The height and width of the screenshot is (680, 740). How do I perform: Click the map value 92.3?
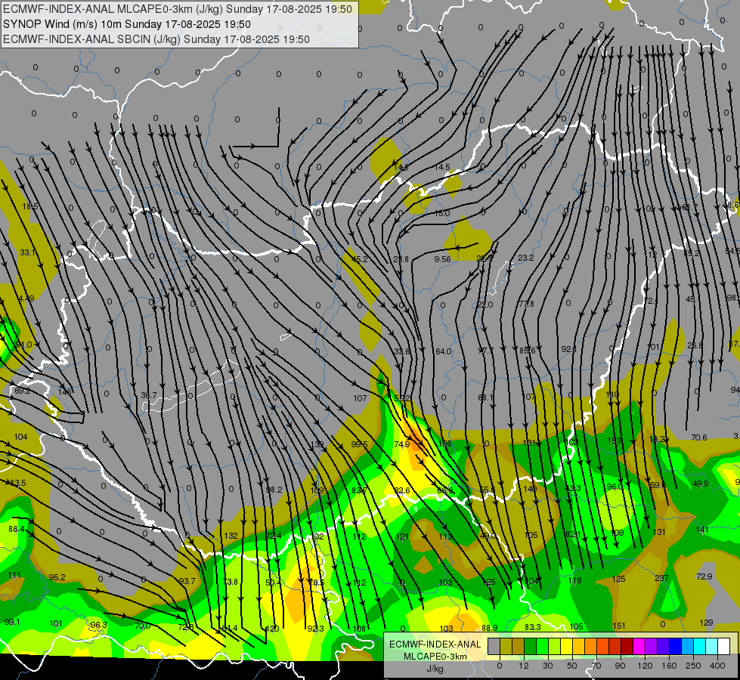pyautogui.click(x=315, y=628)
